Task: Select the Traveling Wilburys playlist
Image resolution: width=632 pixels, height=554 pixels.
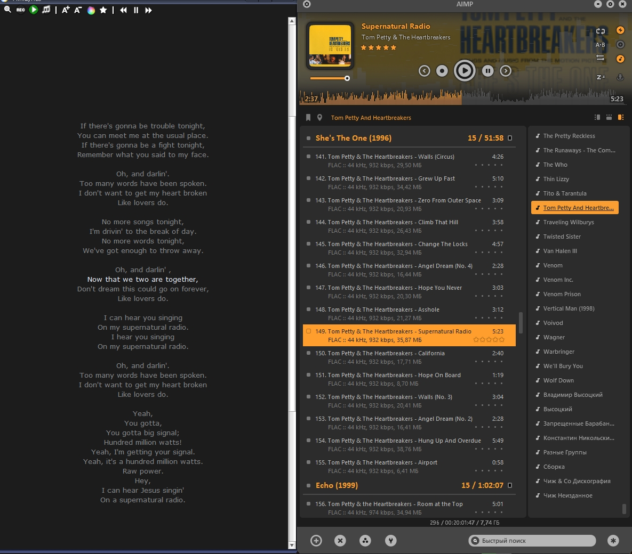Action: 568,222
